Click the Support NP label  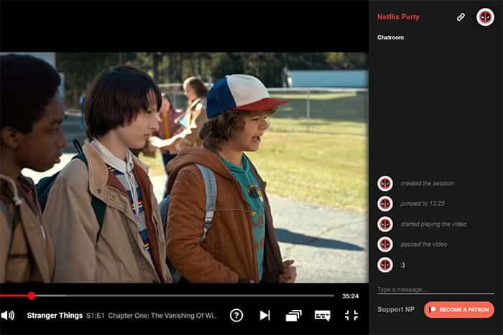395,309
